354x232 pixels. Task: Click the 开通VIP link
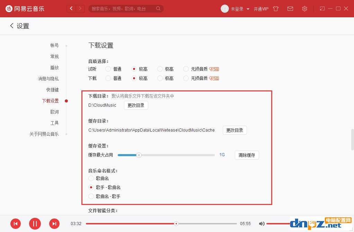[x=261, y=9]
